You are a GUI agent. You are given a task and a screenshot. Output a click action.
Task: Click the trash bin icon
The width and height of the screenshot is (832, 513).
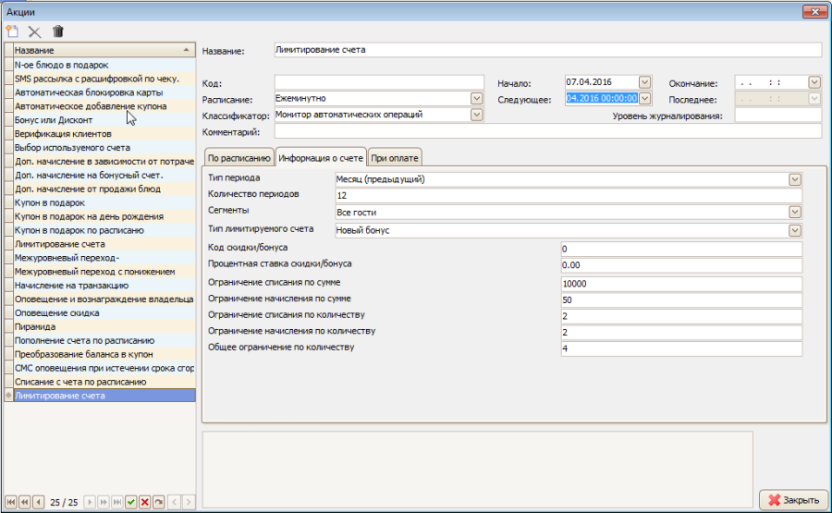click(x=58, y=31)
